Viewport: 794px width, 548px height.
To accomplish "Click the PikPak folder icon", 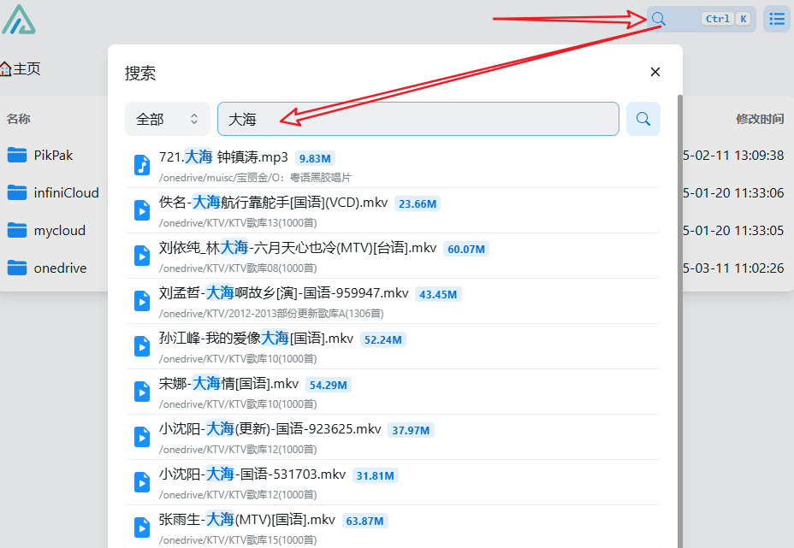I will [x=17, y=155].
